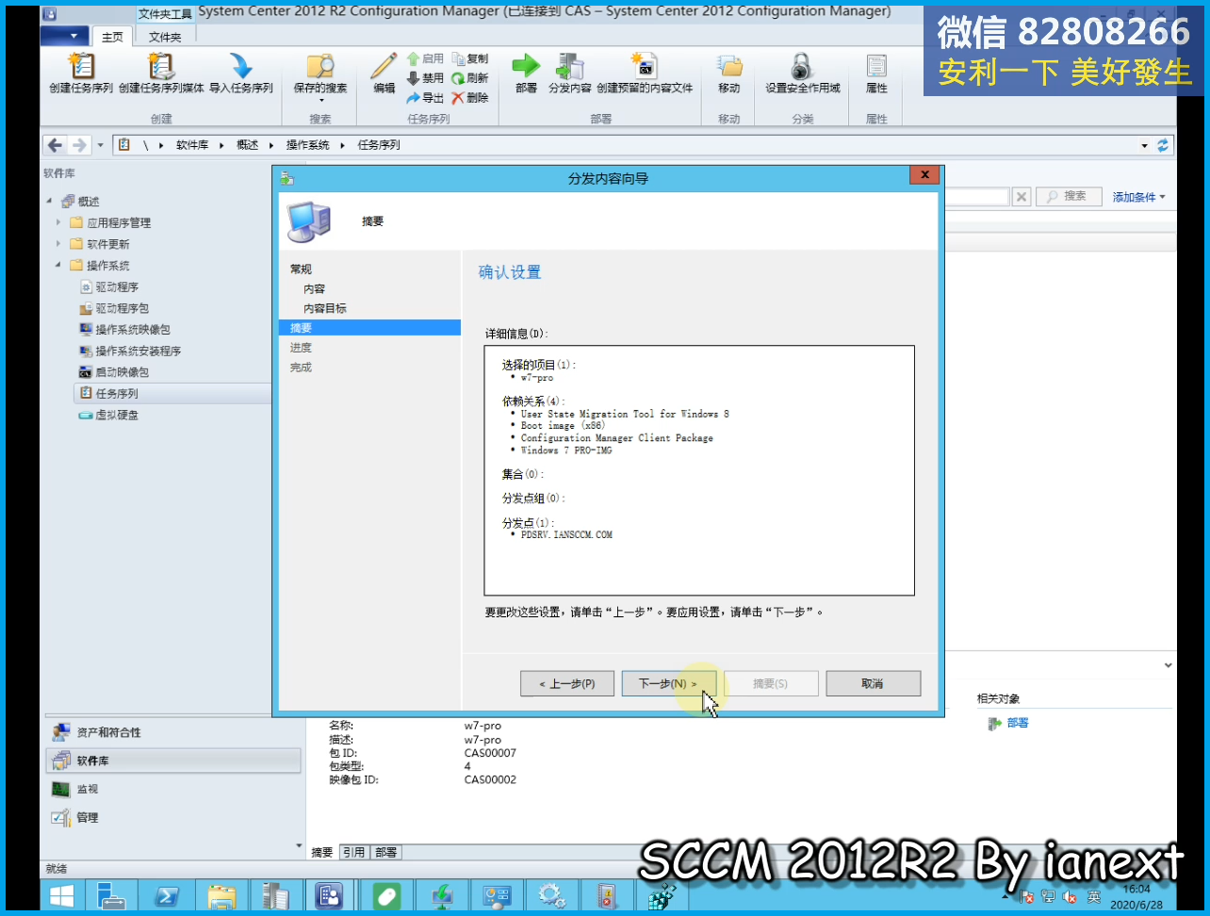Click the forward navigation arrow
The image size is (1210, 916).
click(79, 145)
